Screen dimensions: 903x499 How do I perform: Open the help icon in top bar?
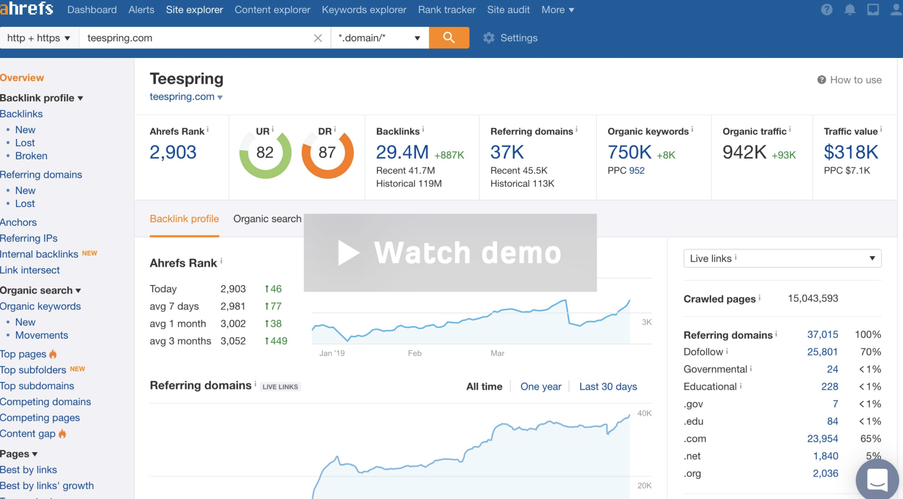point(827,9)
